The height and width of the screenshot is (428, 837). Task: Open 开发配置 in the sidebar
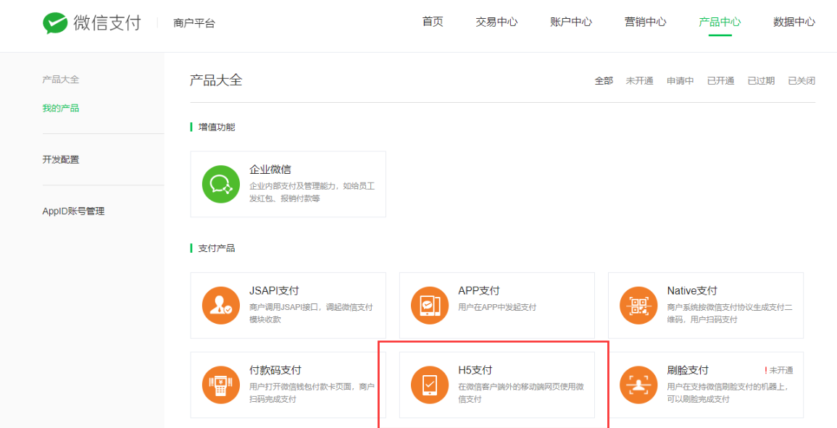pyautogui.click(x=61, y=159)
